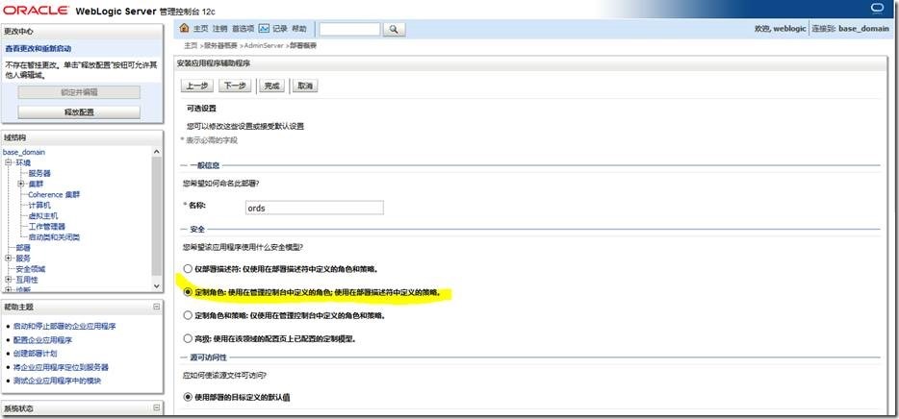Image resolution: width=899 pixels, height=419 pixels.
Task: Click the 下一步 (Next) button
Action: click(235, 86)
